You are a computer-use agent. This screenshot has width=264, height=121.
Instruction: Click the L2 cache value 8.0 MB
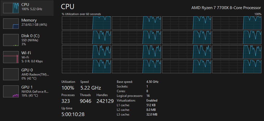[151, 110]
